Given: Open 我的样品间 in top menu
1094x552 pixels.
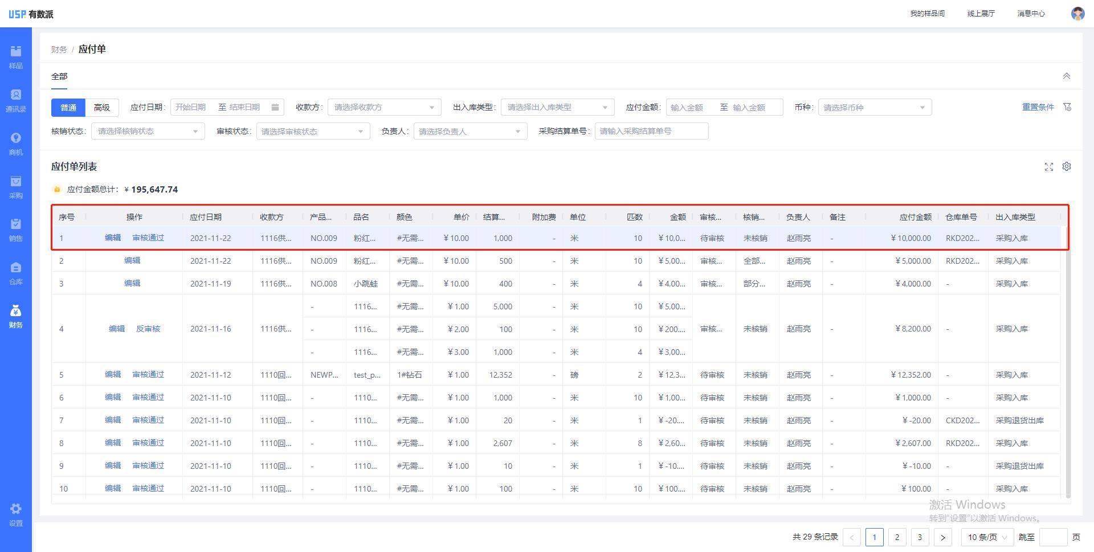Looking at the screenshot, I should 927,14.
